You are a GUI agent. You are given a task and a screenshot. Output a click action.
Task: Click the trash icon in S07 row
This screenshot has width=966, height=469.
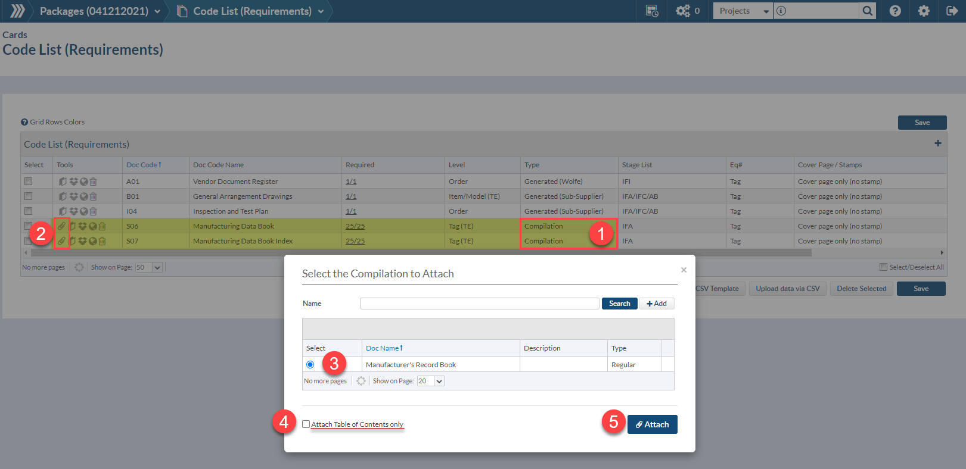coord(102,241)
